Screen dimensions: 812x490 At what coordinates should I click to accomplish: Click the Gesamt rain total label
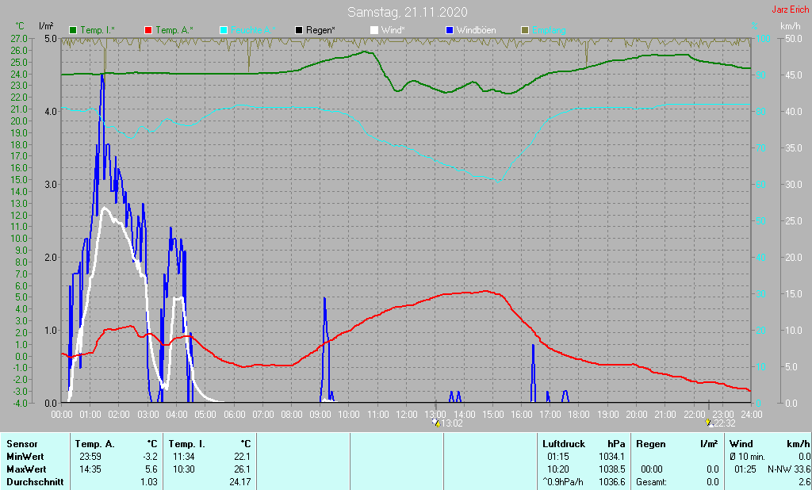650,482
